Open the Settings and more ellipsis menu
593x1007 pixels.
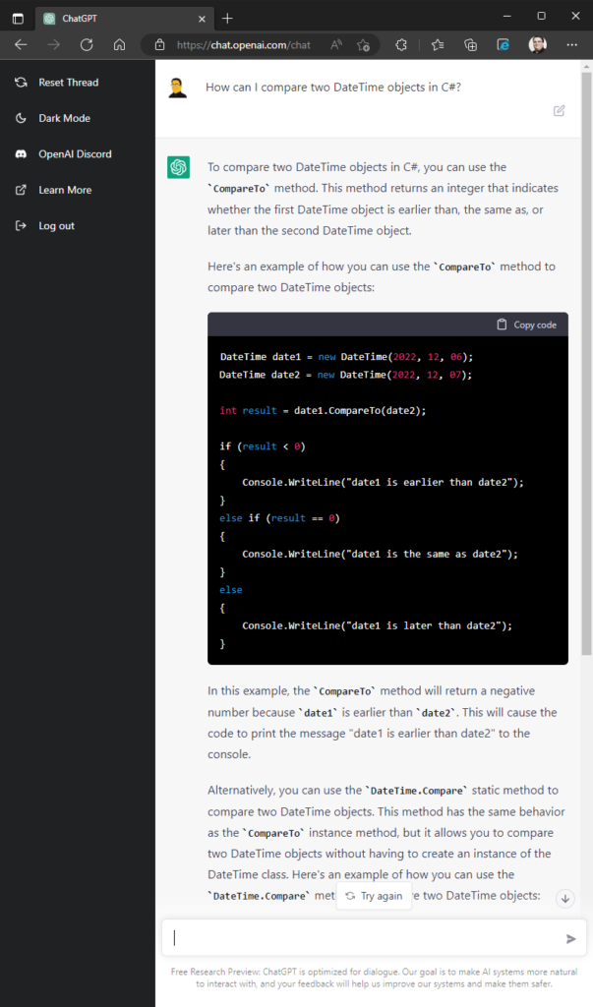pyautogui.click(x=572, y=45)
